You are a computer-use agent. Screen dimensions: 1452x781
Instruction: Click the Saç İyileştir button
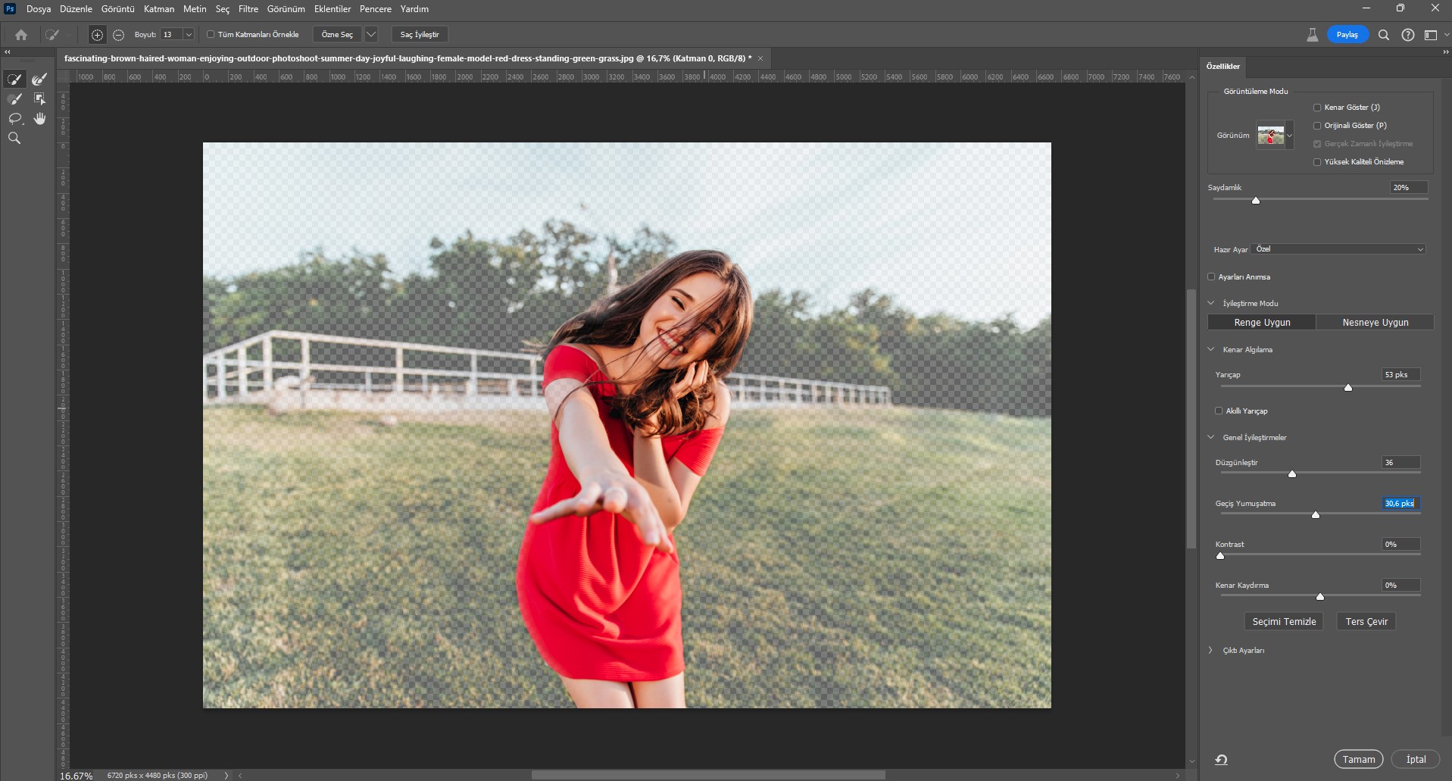click(x=420, y=35)
